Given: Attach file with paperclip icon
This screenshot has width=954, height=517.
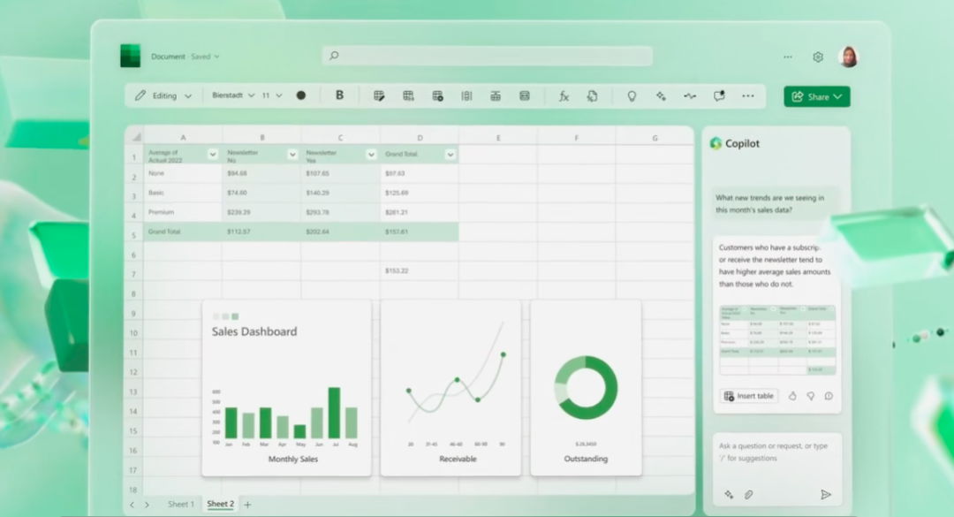Looking at the screenshot, I should [x=749, y=495].
